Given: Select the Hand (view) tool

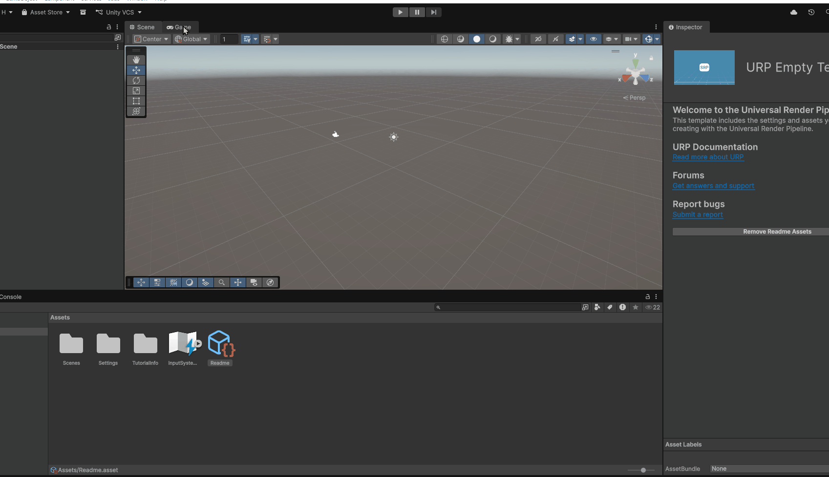Looking at the screenshot, I should click(x=136, y=60).
